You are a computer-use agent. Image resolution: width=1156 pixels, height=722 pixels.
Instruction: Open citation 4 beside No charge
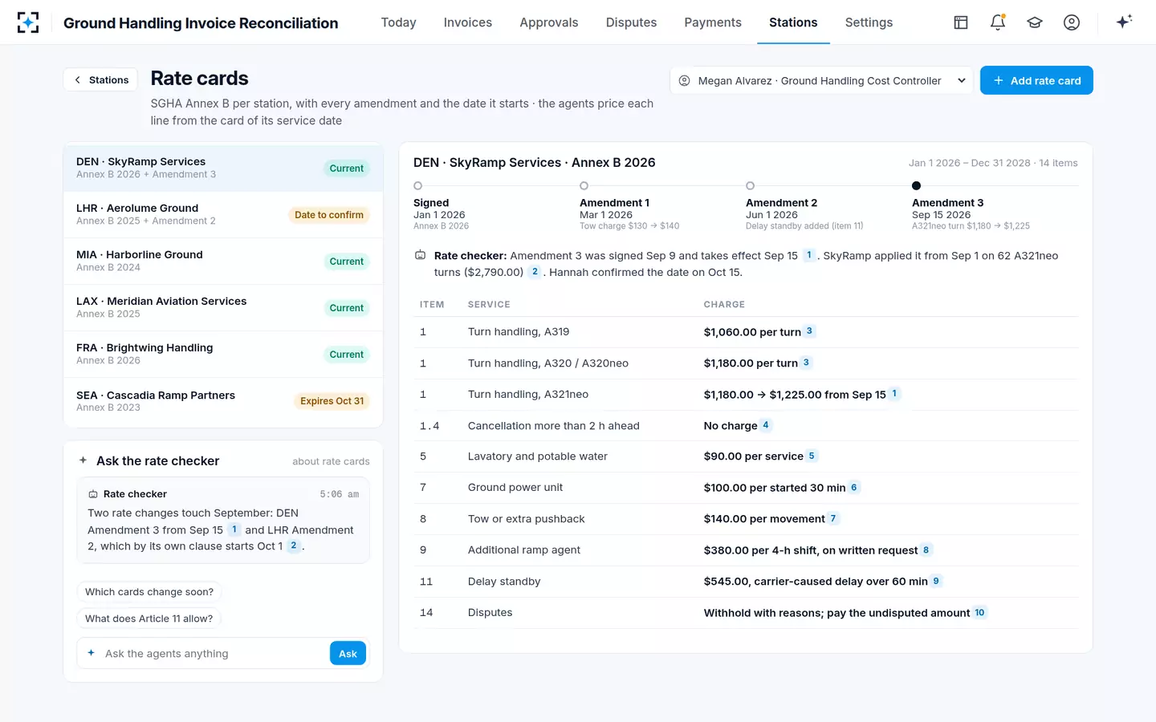(766, 425)
